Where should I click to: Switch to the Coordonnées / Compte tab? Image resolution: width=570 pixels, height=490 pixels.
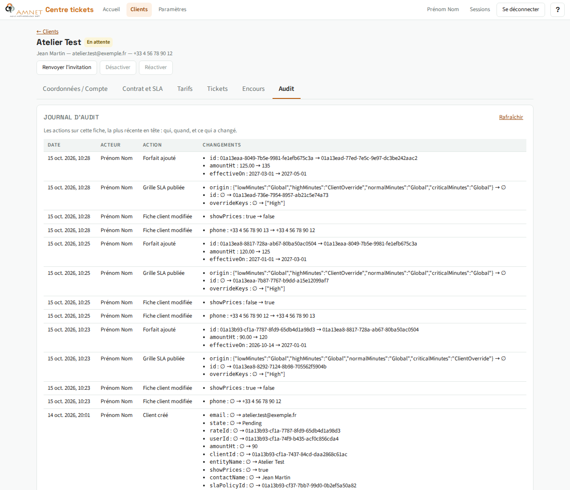75,89
